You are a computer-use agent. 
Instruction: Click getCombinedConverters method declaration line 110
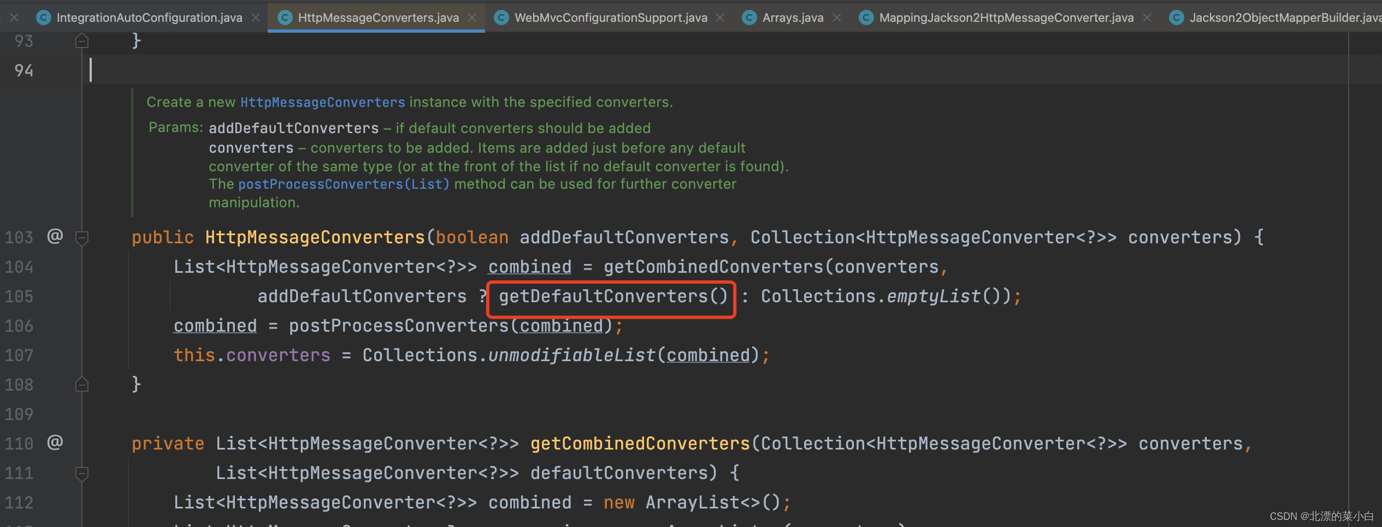click(640, 444)
